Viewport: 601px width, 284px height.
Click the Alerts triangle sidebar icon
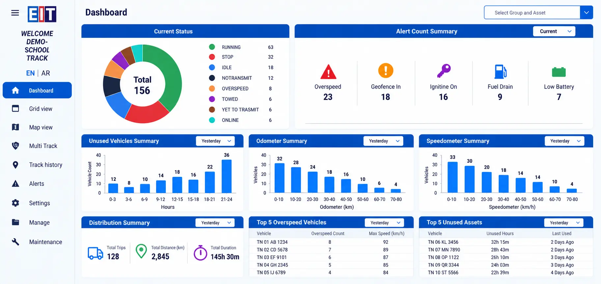click(15, 184)
